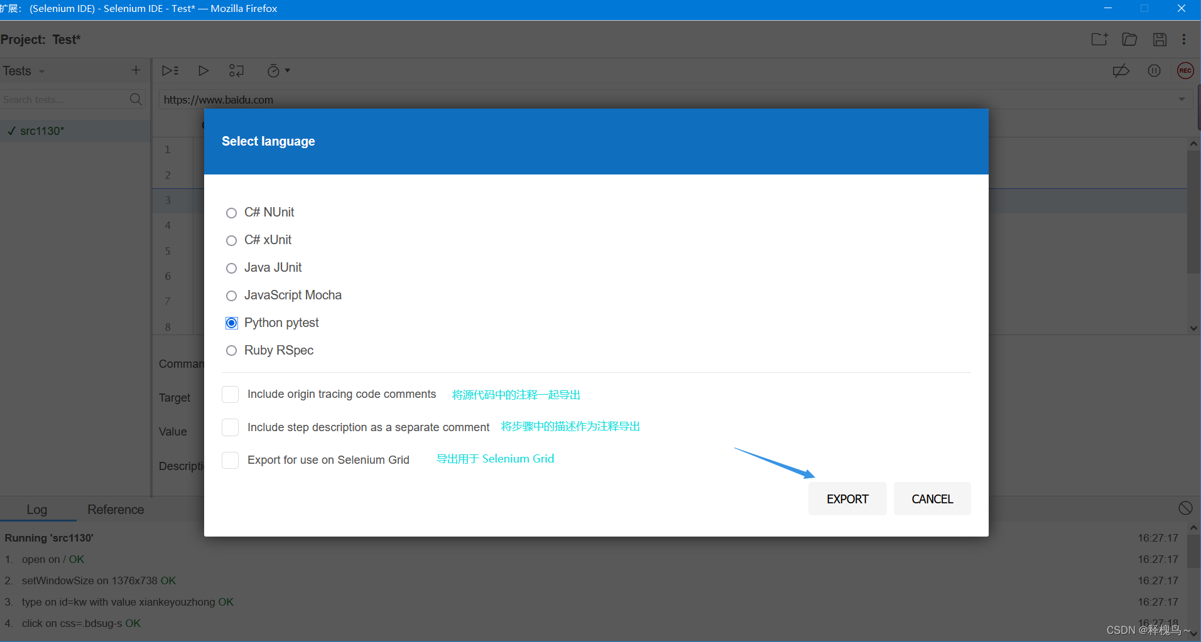The width and height of the screenshot is (1201, 642).
Task: Click the CANCEL button
Action: (932, 499)
